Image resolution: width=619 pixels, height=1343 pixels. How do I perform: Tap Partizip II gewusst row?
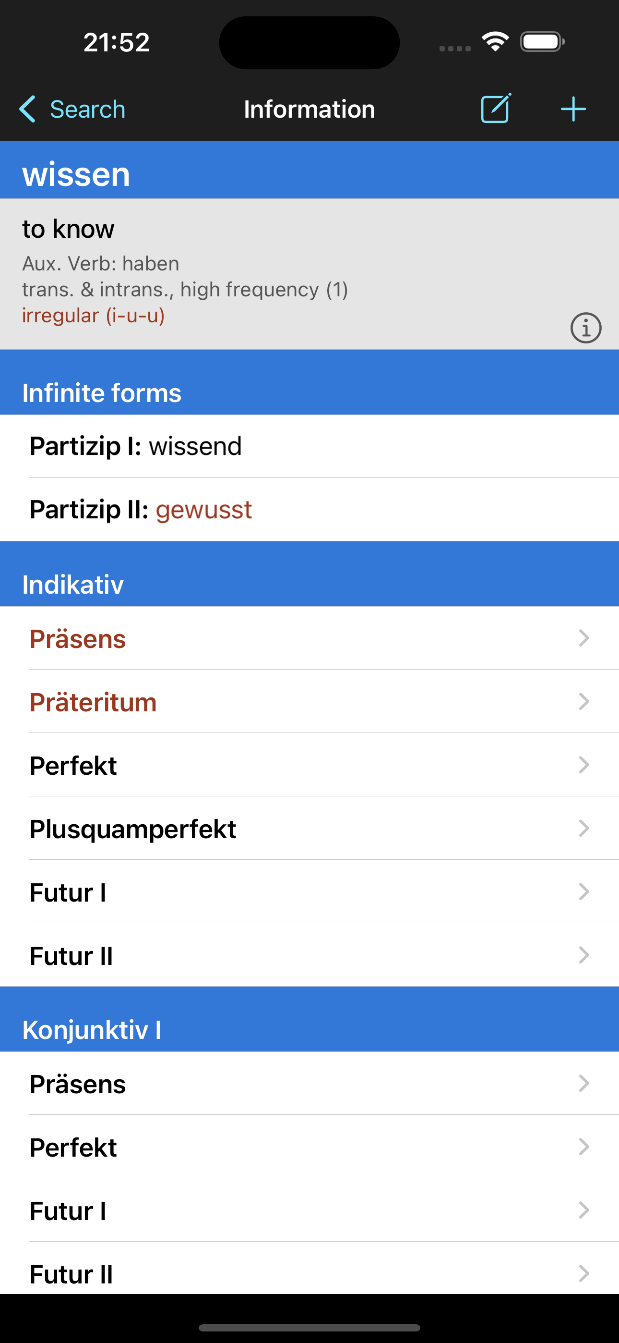309,509
